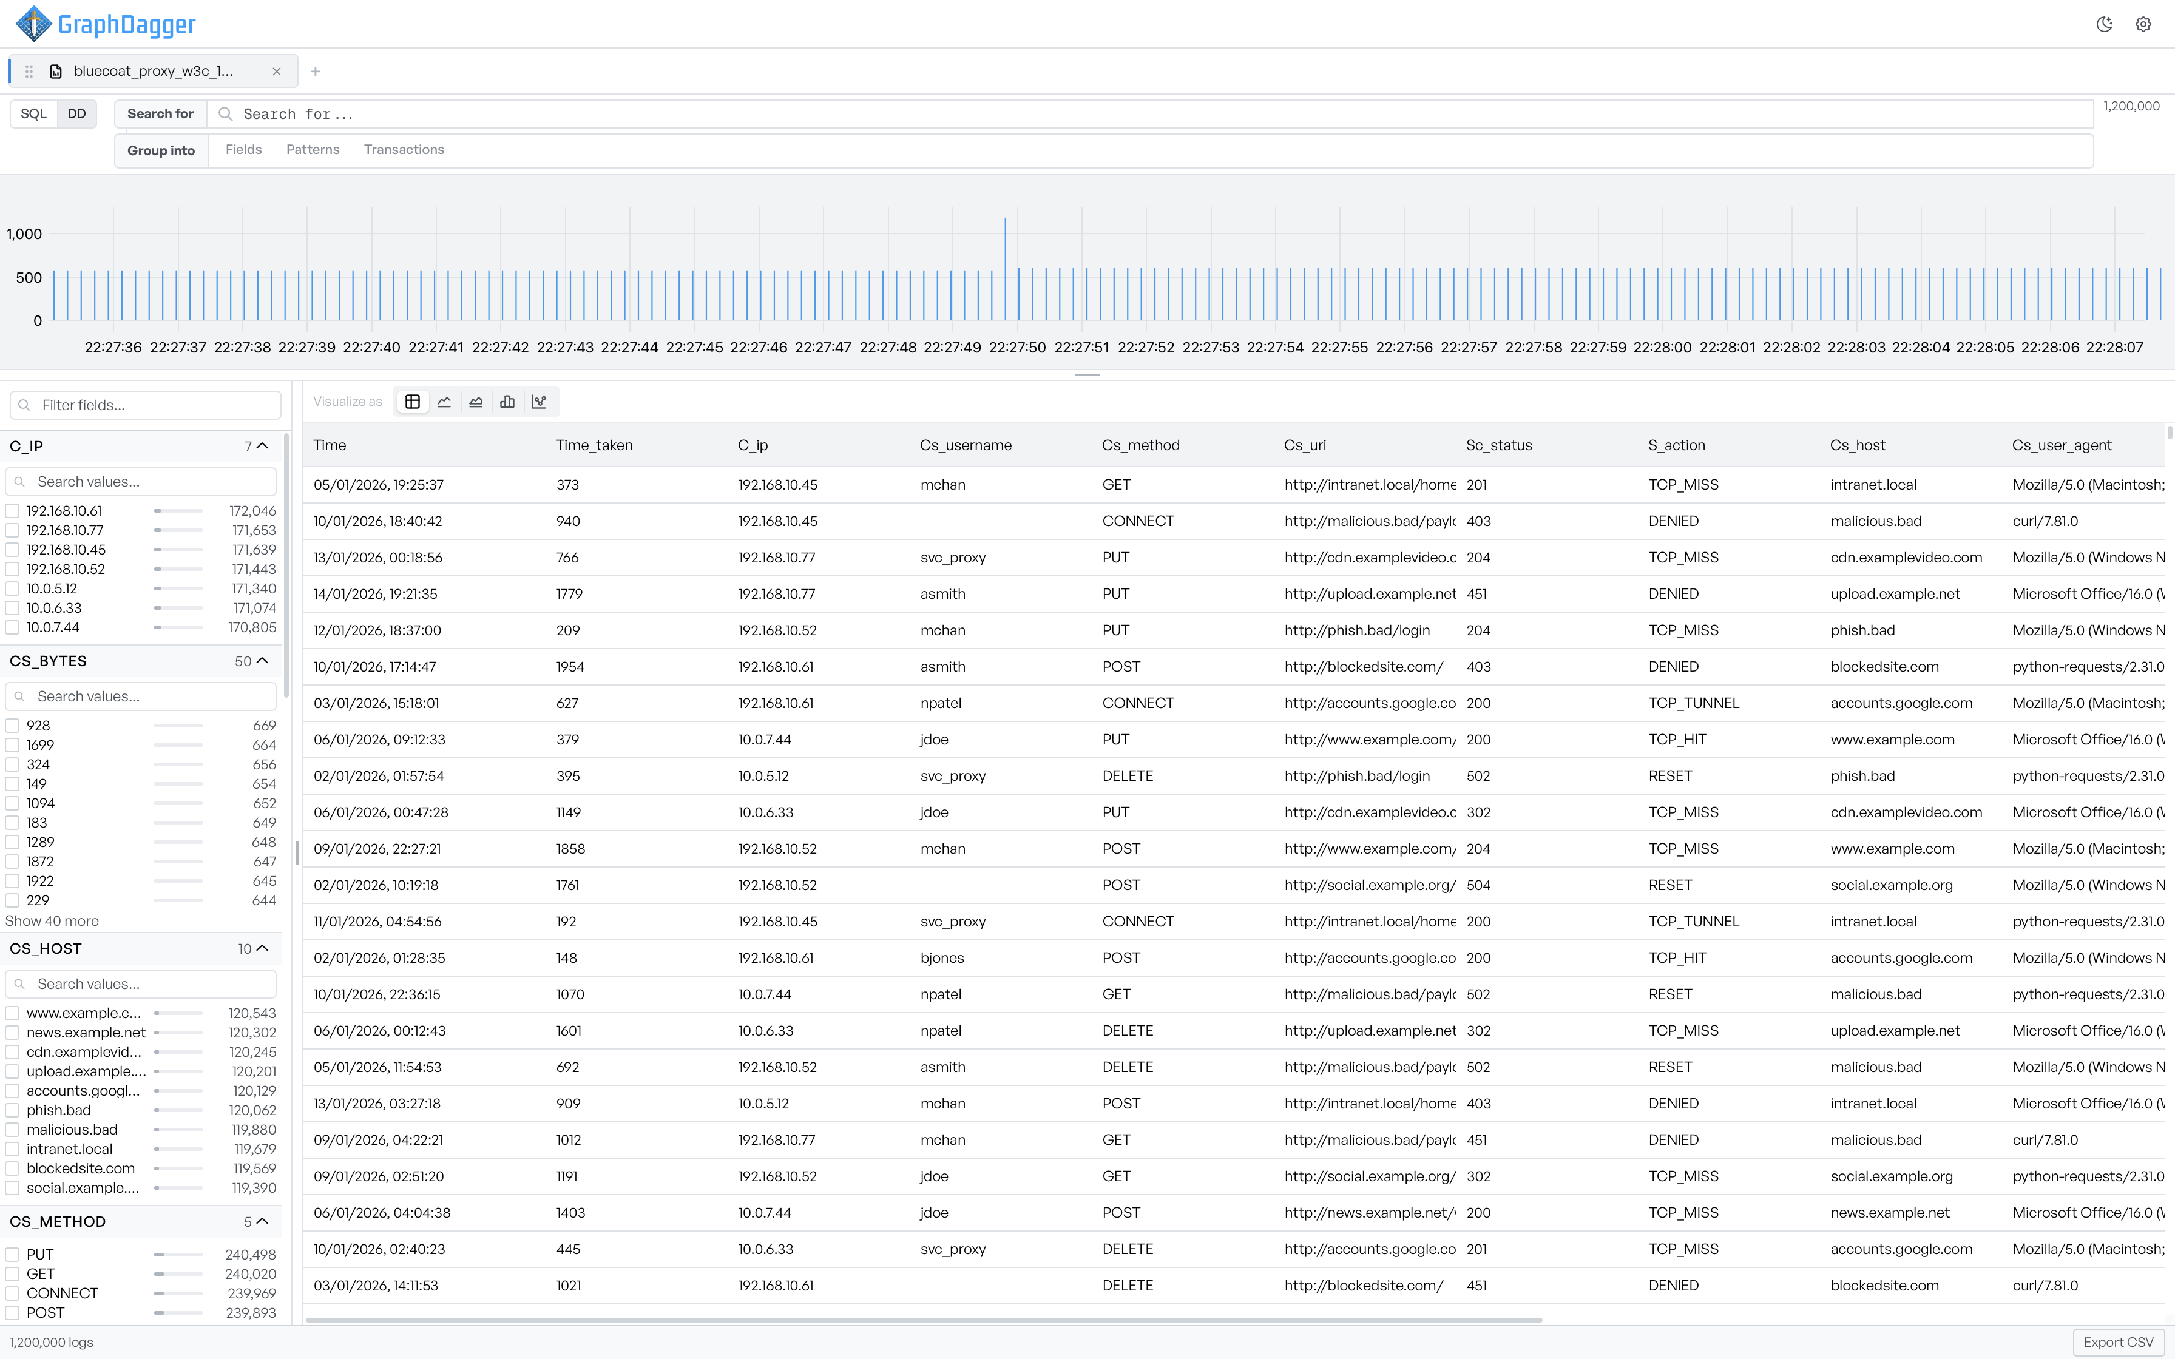
Task: Select line chart visualization icon
Action: point(444,402)
